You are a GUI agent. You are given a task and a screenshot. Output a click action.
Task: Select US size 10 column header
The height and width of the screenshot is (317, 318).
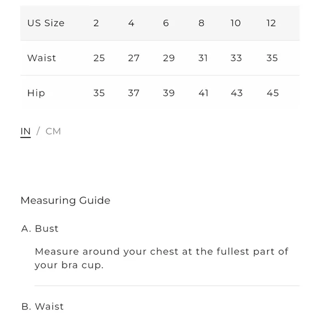point(236,23)
